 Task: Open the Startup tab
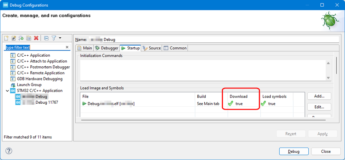[130, 48]
